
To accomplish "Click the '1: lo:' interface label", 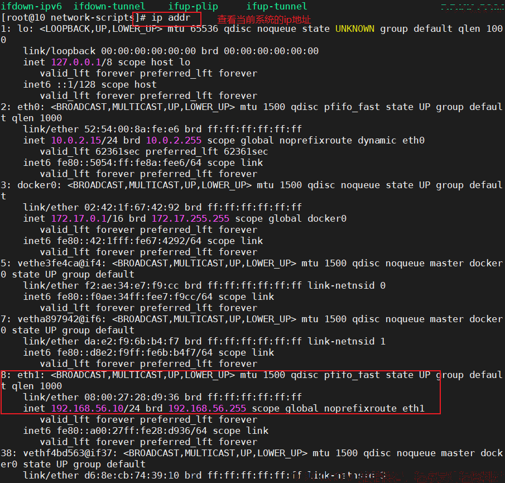I will point(17,29).
